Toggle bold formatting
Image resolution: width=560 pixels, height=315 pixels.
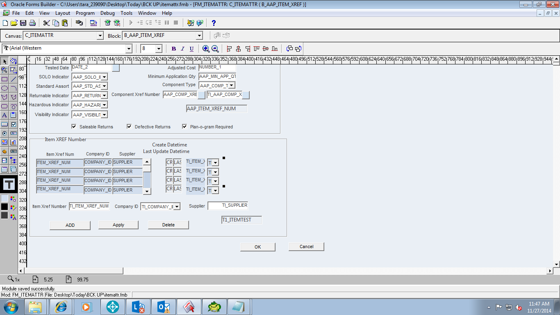coord(174,49)
